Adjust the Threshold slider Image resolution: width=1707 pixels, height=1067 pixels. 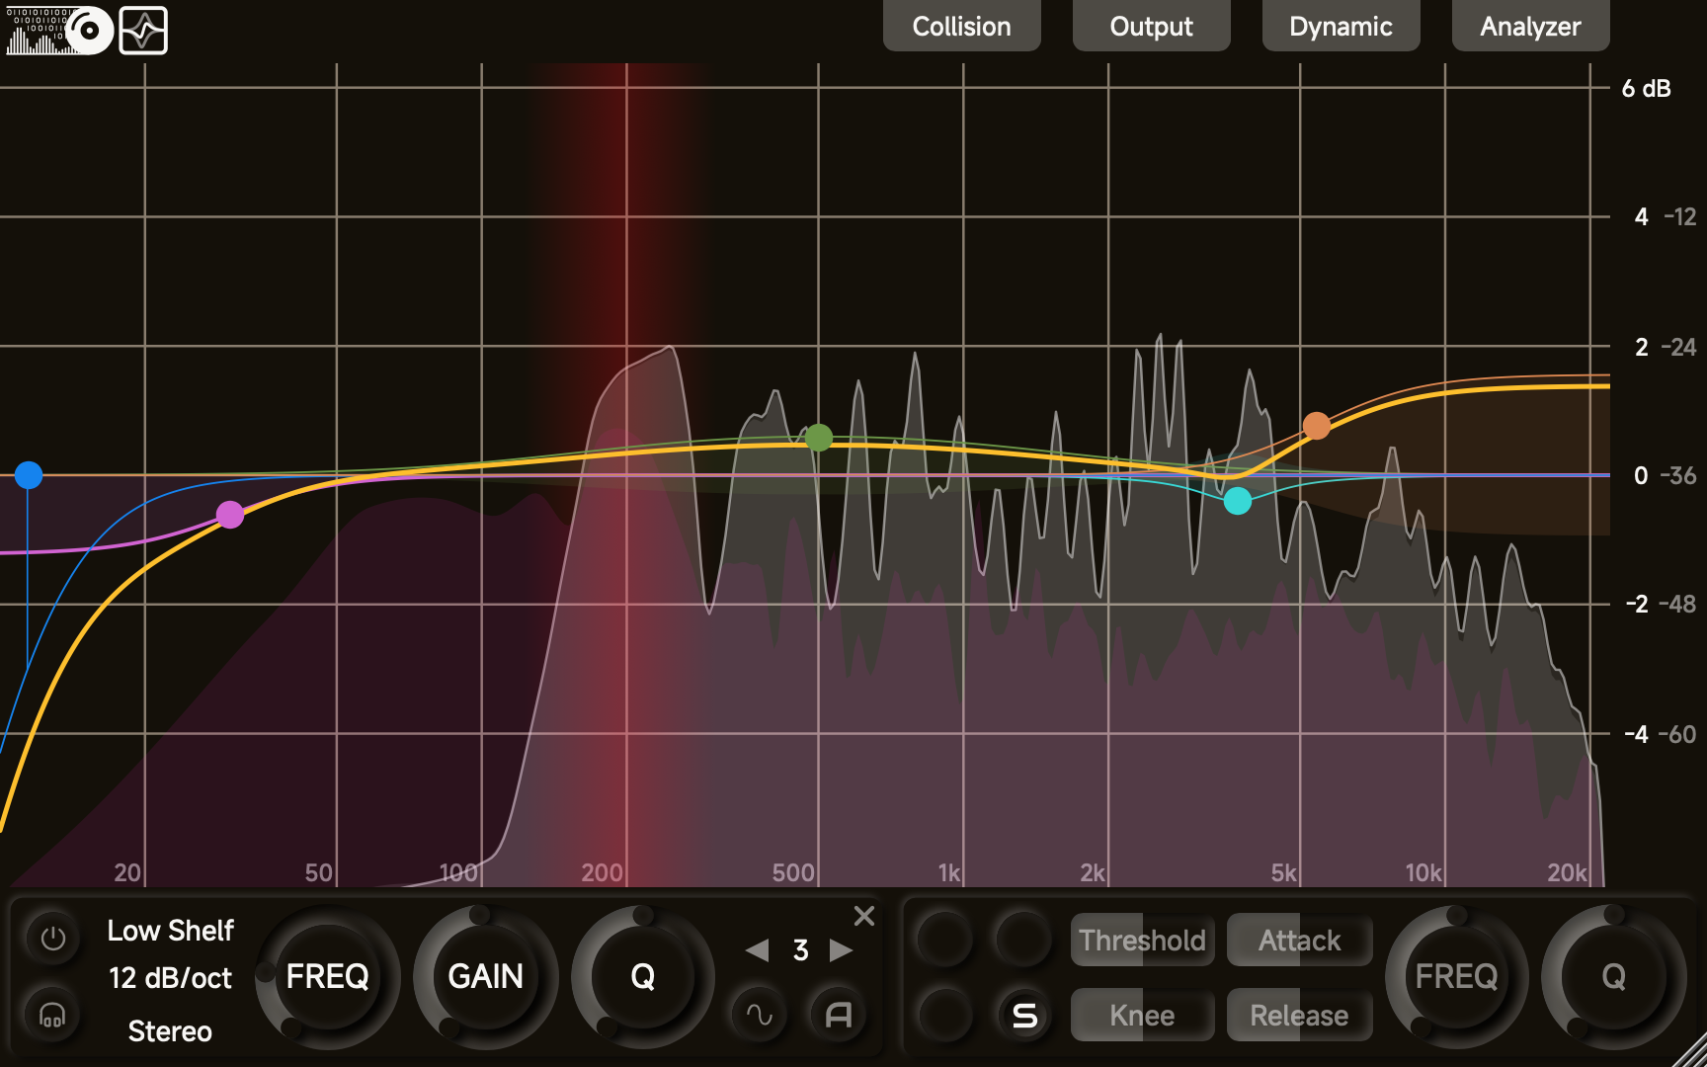(1142, 940)
